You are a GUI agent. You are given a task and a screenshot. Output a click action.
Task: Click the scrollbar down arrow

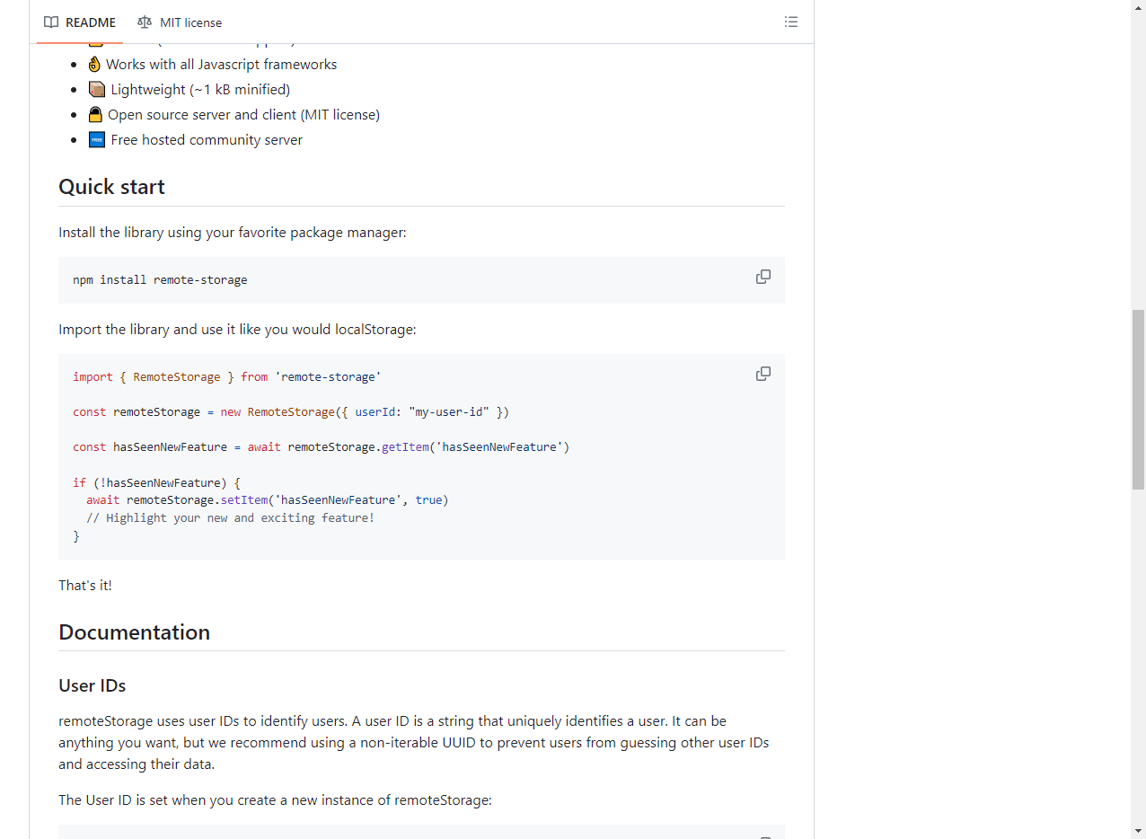(x=1138, y=831)
